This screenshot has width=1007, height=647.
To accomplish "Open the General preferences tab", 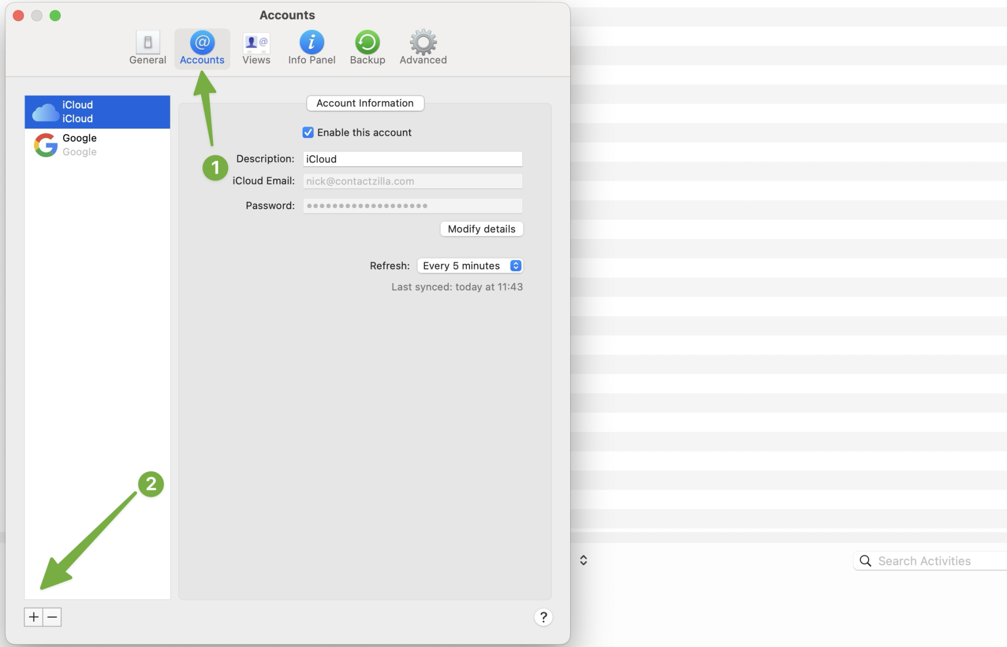I will 147,48.
